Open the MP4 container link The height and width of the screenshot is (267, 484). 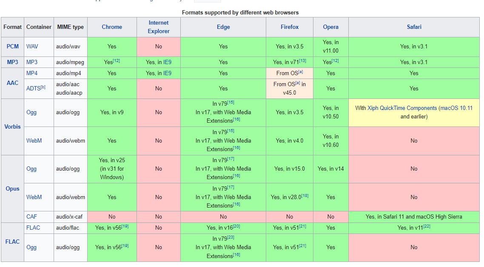(x=32, y=73)
